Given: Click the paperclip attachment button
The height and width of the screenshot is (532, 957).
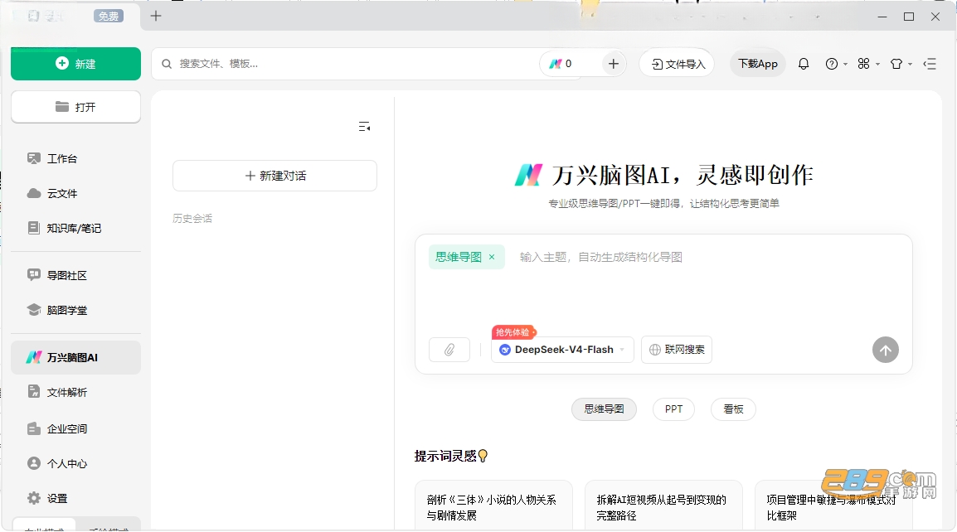Looking at the screenshot, I should pyautogui.click(x=449, y=350).
